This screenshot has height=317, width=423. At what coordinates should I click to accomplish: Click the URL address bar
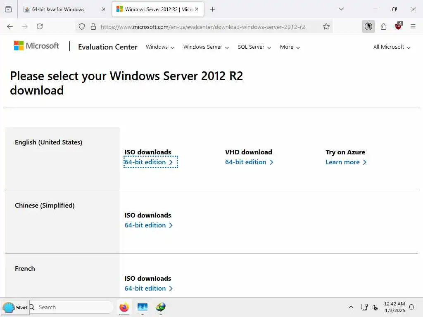coord(203,27)
